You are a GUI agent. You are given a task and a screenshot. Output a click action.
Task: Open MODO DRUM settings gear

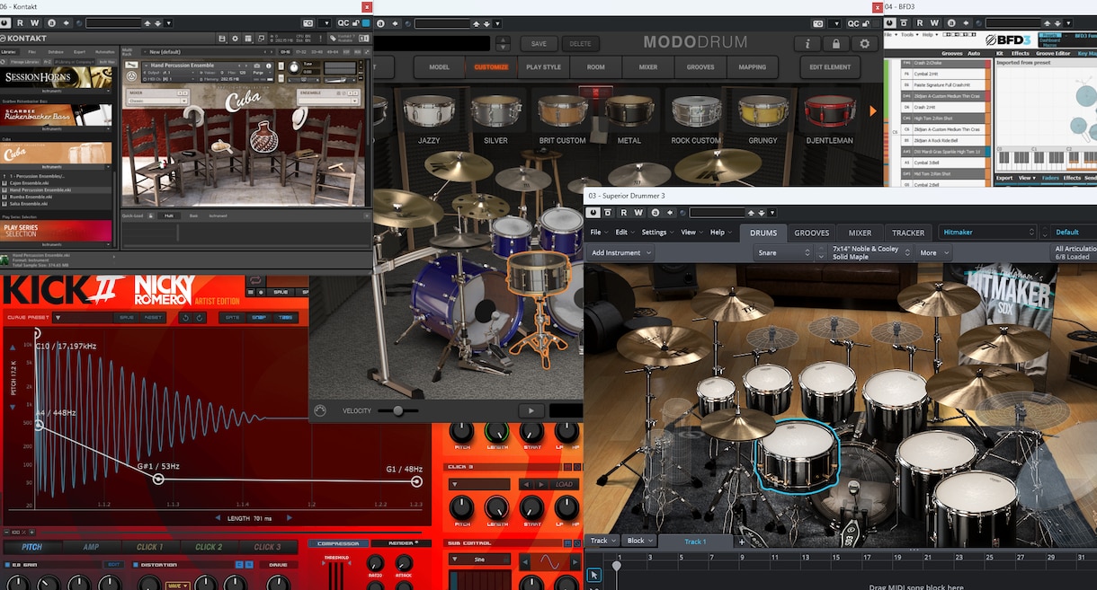(x=865, y=43)
